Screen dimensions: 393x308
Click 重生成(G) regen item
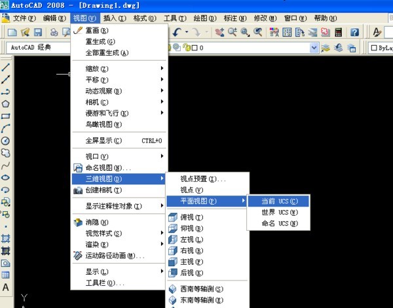click(119, 42)
